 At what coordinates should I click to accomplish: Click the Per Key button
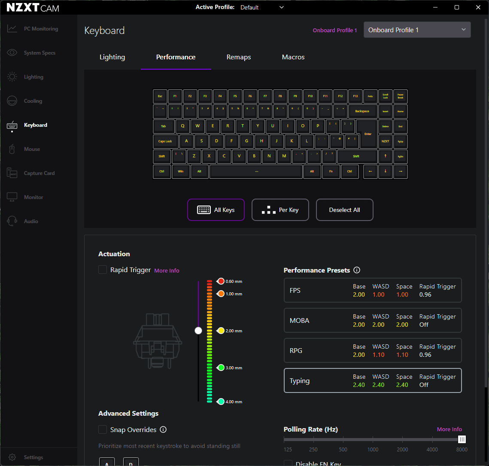click(x=280, y=210)
